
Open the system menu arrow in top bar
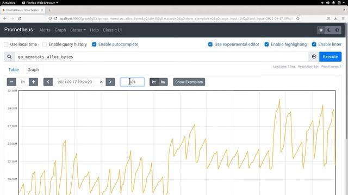(344, 3)
